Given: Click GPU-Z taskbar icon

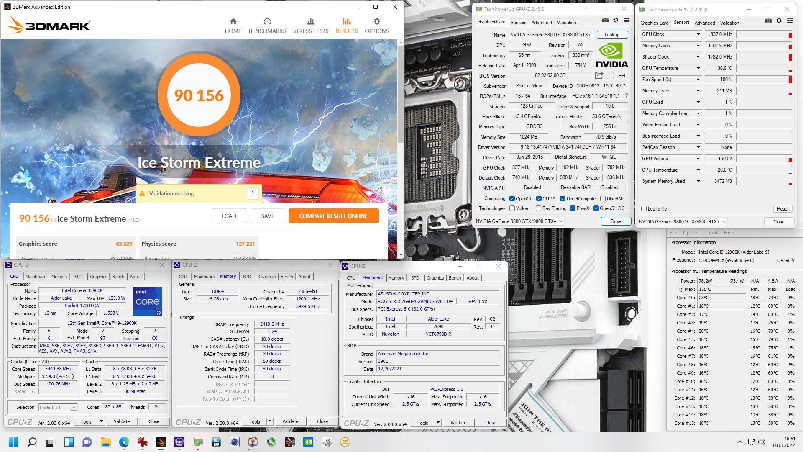Looking at the screenshot, I should tap(197, 442).
